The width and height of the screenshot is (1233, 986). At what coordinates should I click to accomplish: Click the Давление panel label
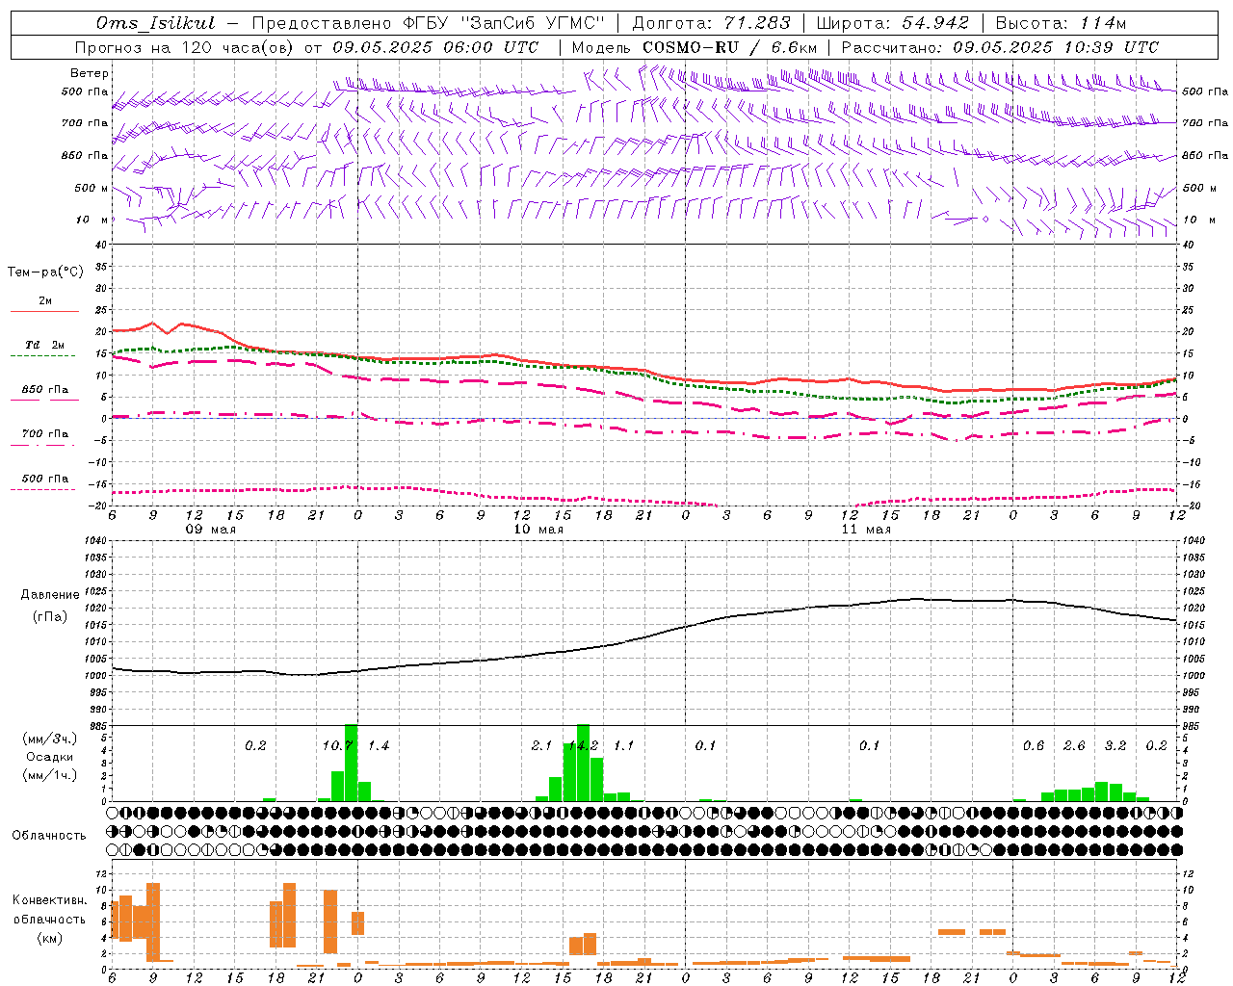[x=50, y=595]
